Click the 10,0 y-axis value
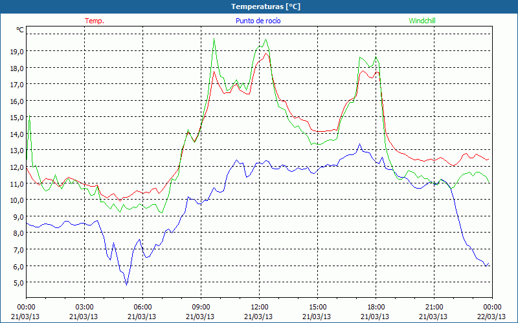 point(17,200)
